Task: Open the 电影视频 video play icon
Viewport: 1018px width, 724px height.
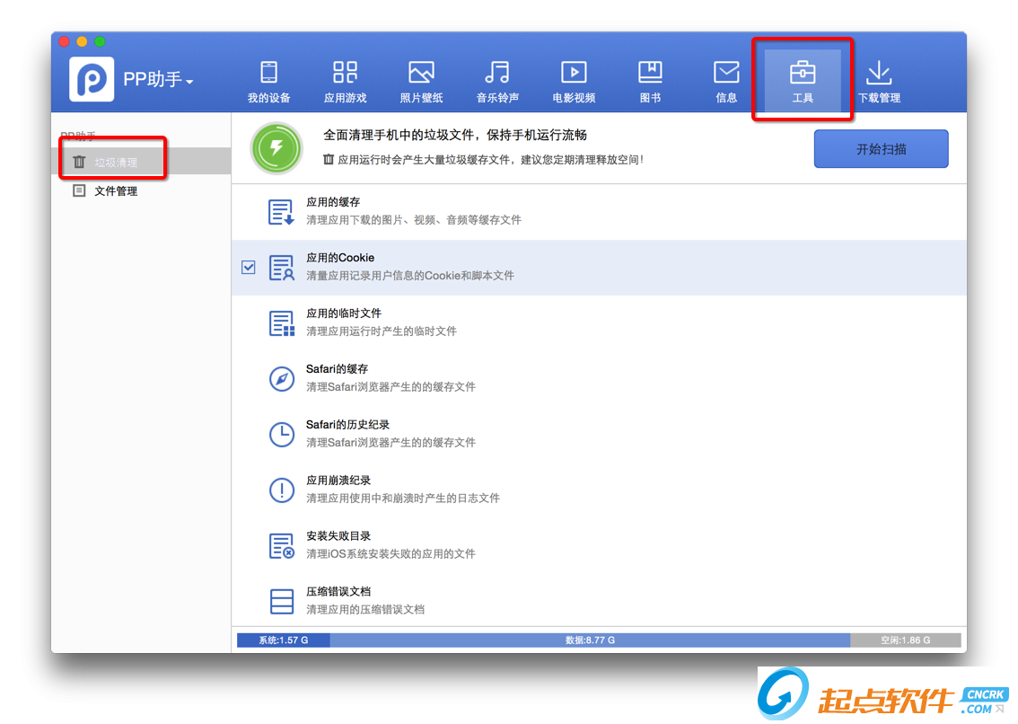Action: pyautogui.click(x=574, y=72)
